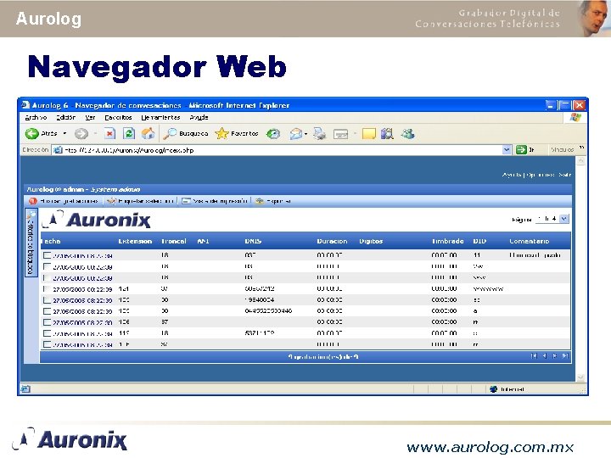The height and width of the screenshot is (458, 611).
Task: Open the Ver menu
Action: pyautogui.click(x=90, y=117)
